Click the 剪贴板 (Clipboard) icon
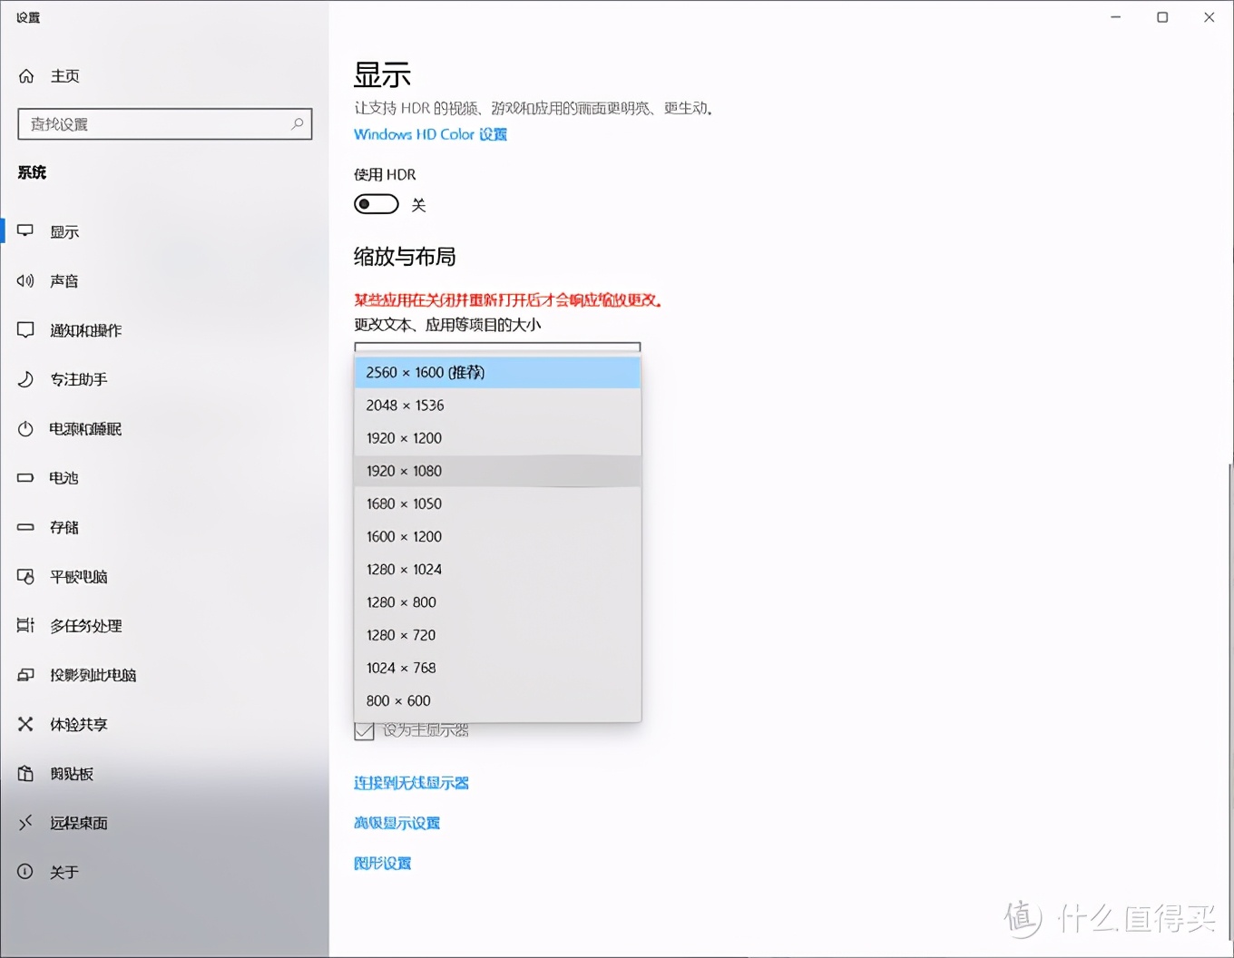This screenshot has width=1234, height=958. (x=25, y=773)
